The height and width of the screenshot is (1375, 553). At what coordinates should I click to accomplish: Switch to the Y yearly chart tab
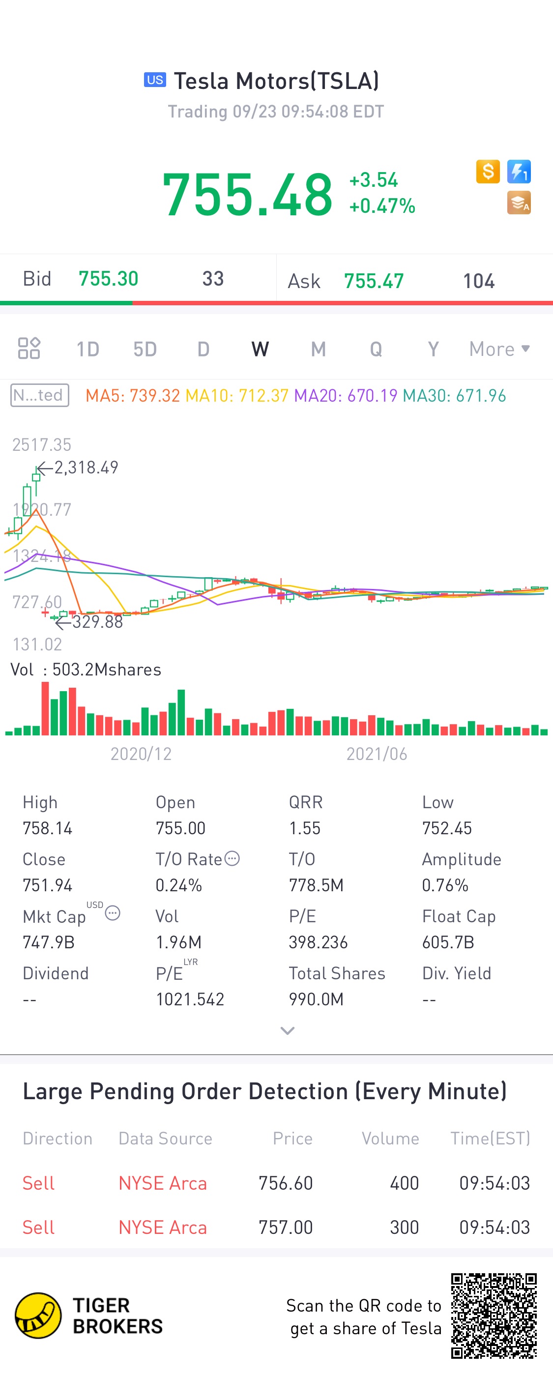(434, 349)
